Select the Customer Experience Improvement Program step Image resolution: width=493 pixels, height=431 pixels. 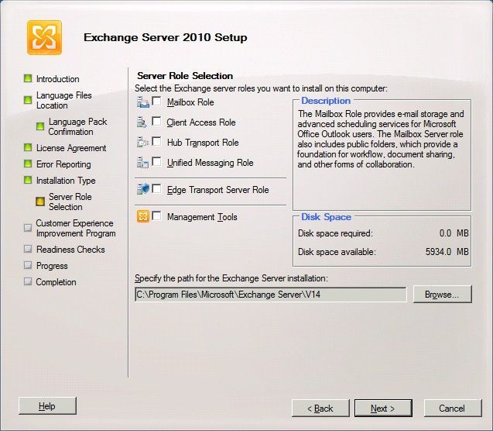click(x=76, y=228)
